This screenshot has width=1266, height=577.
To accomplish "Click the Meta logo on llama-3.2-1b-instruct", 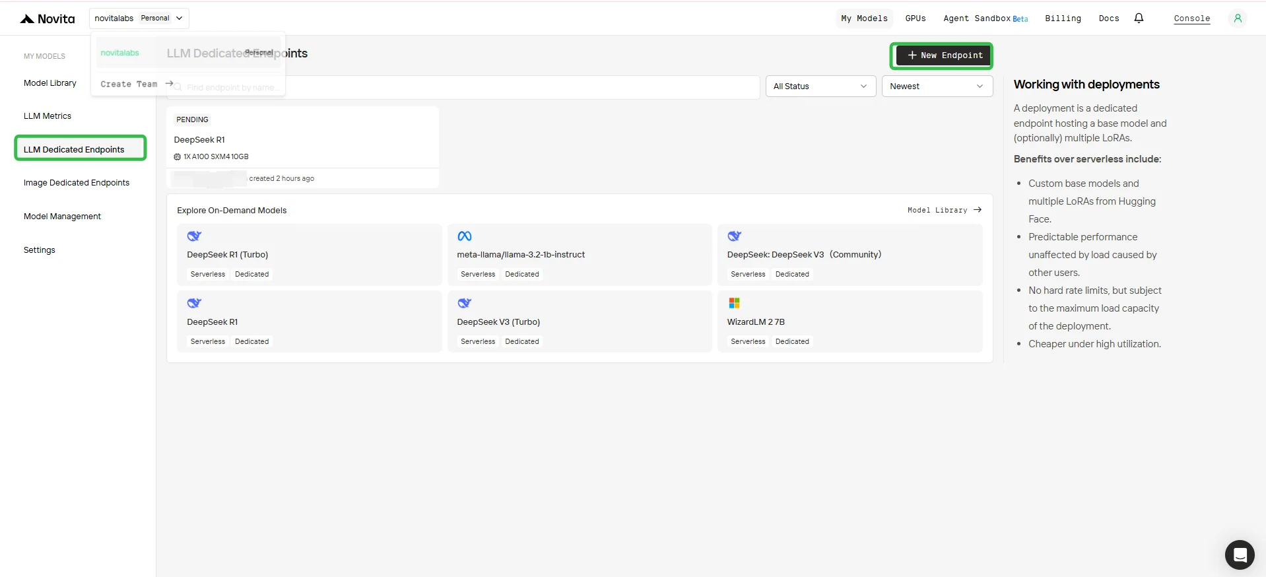I will [x=465, y=236].
